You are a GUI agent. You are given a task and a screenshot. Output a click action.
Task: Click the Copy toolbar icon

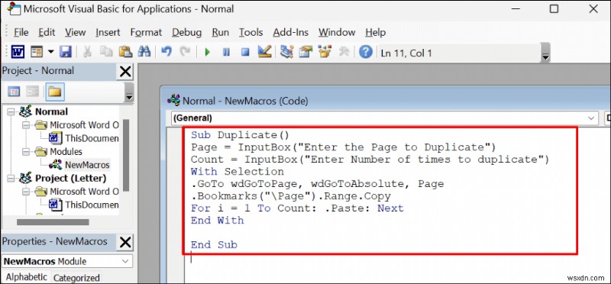(x=106, y=51)
